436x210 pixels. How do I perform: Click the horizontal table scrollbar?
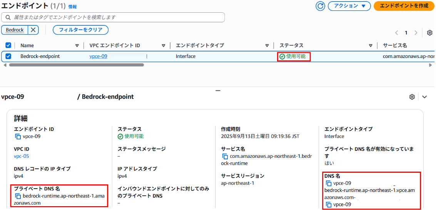pyautogui.click(x=76, y=65)
